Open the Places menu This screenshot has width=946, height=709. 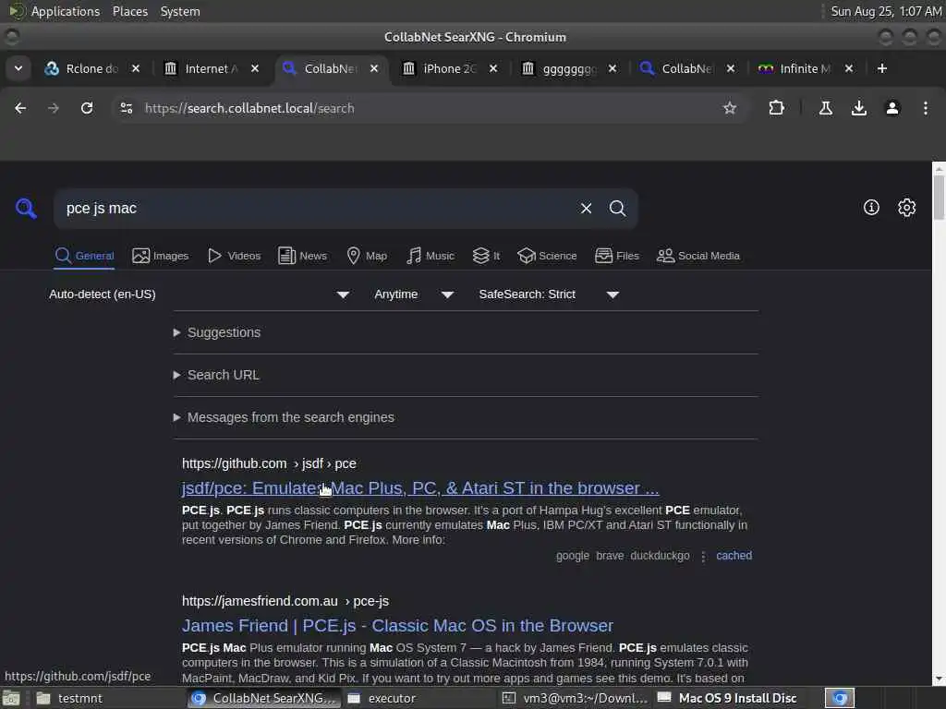pyautogui.click(x=129, y=11)
